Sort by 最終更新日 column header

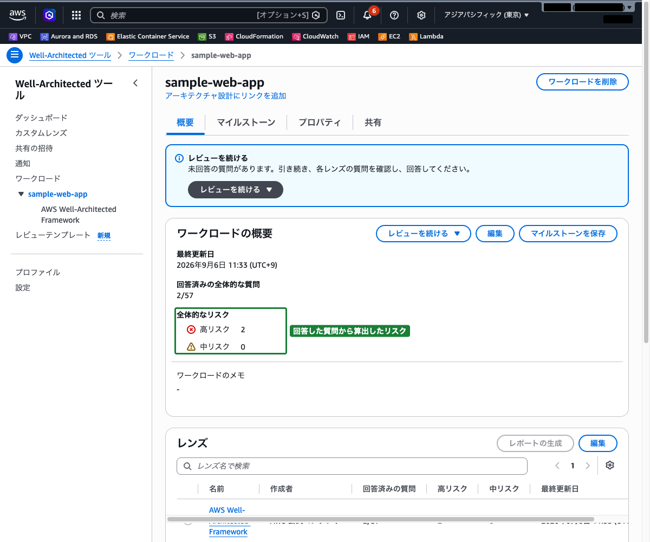pyautogui.click(x=560, y=489)
